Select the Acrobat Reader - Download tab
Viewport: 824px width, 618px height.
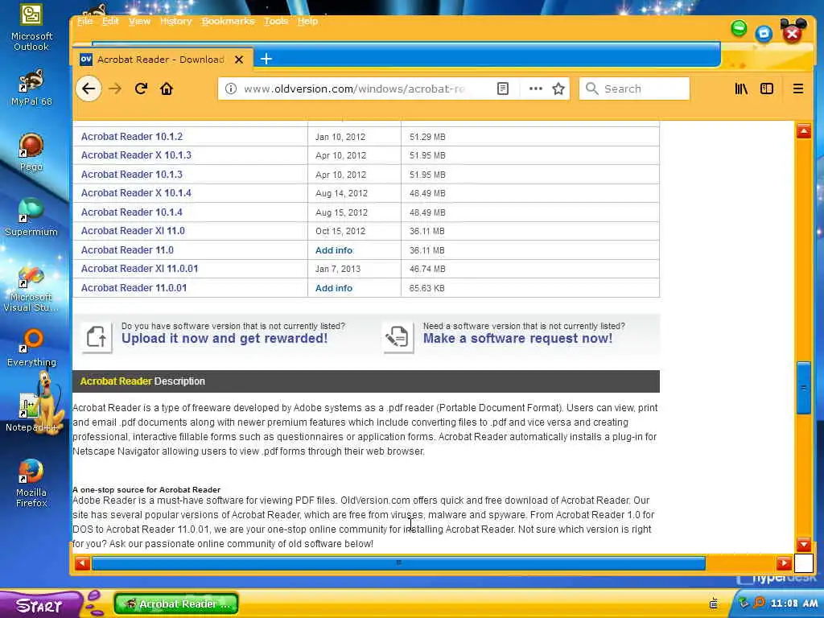point(163,60)
